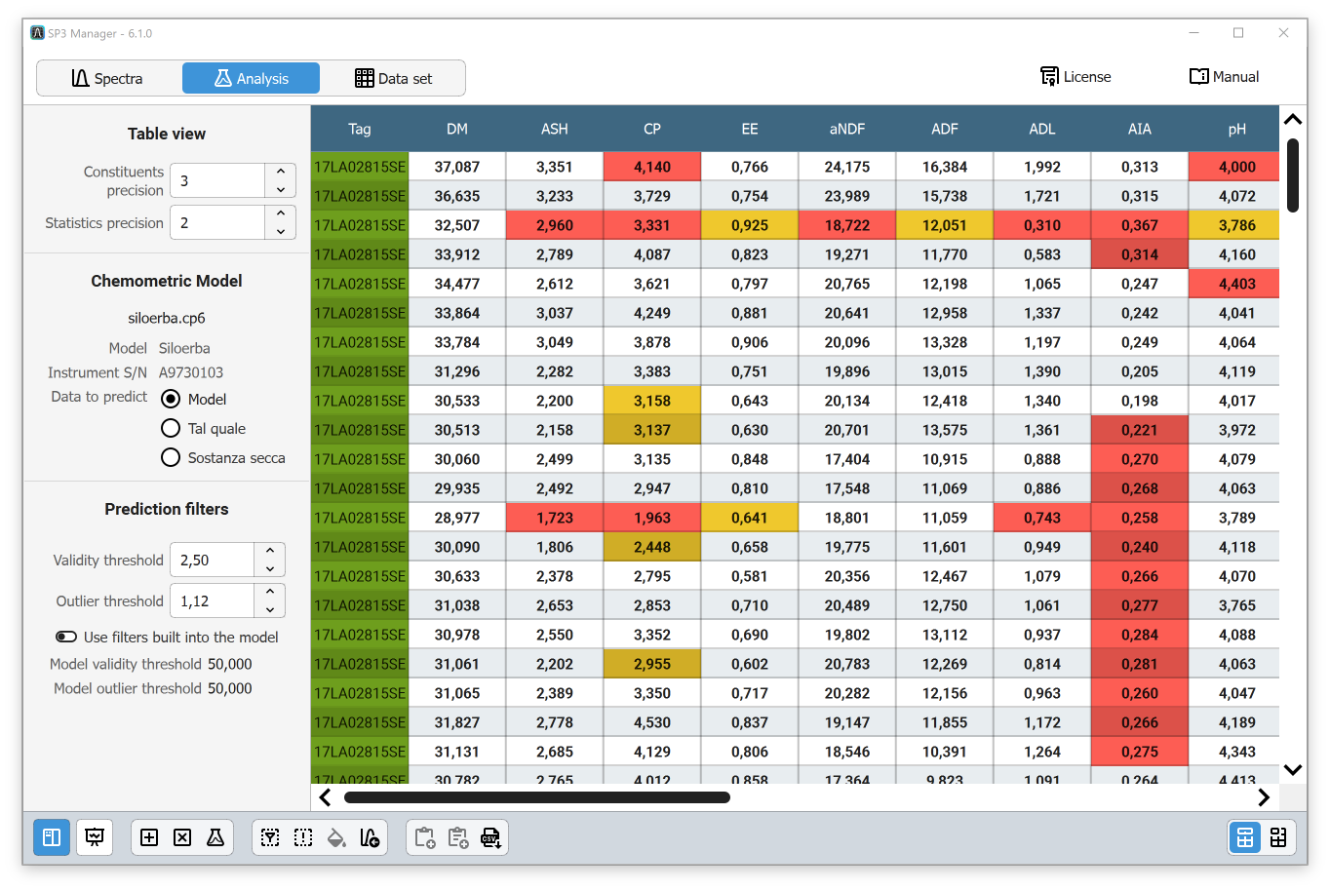Click the vertical scrollbar thumb of the table

click(x=1292, y=175)
